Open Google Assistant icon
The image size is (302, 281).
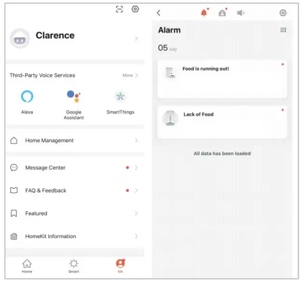pos(74,96)
